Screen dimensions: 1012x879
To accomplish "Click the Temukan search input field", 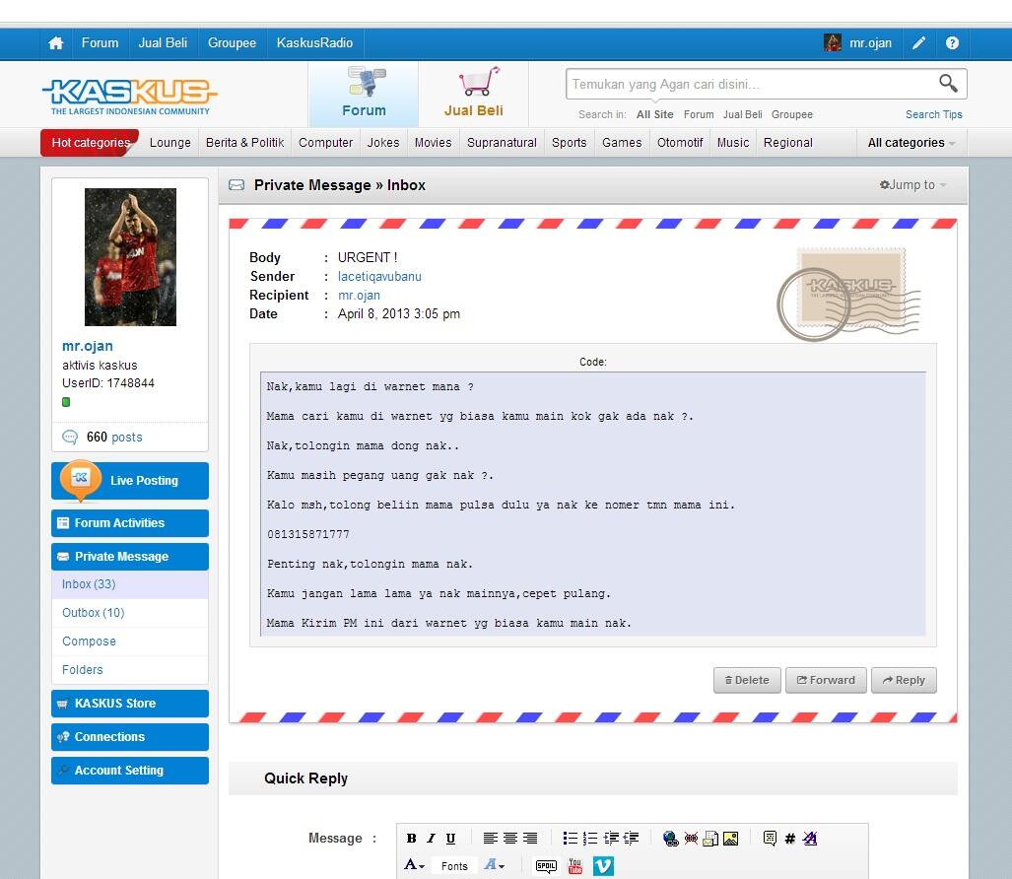I will 749,84.
